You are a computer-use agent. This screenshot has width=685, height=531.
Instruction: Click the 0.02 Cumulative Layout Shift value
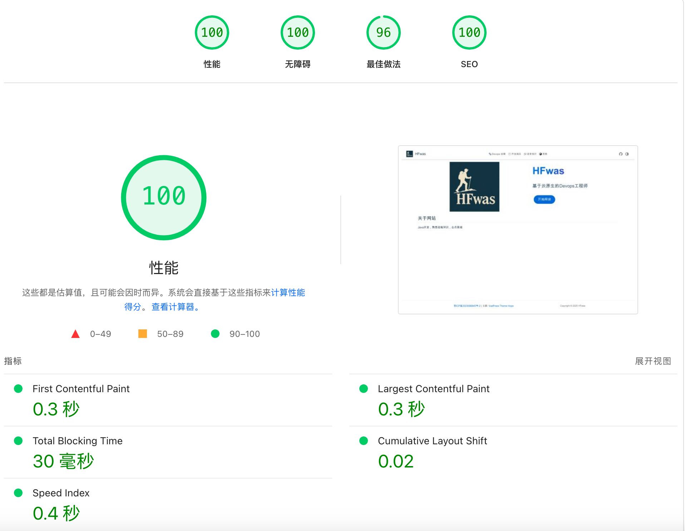point(396,461)
